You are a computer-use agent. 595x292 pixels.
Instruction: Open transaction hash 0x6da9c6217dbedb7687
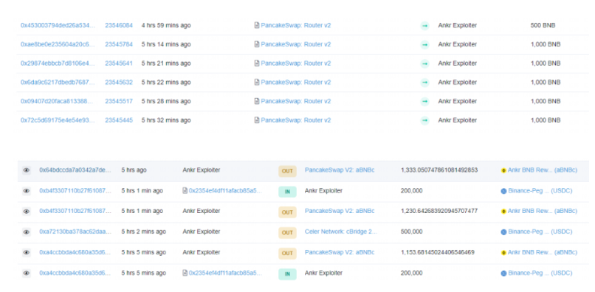58,83
